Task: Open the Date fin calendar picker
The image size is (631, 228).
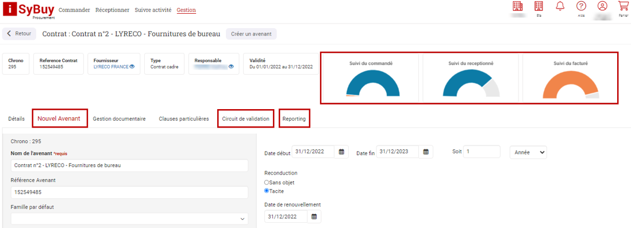Action: pos(426,152)
